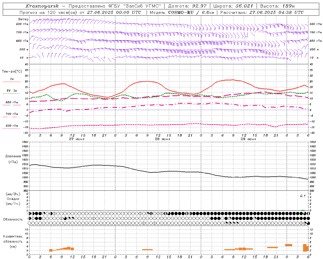Click the (гПа) pressure unit label
Image resolution: width=323 pixels, height=259 pixels.
coord(13,162)
